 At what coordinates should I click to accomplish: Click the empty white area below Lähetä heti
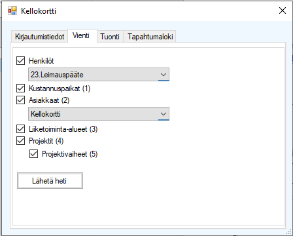(x=148, y=208)
